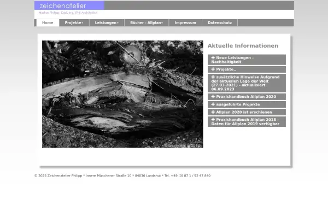Expand Neue Leistungen - Nachhaltigkeit panel
Screen dimensions: 328x205
247,60
